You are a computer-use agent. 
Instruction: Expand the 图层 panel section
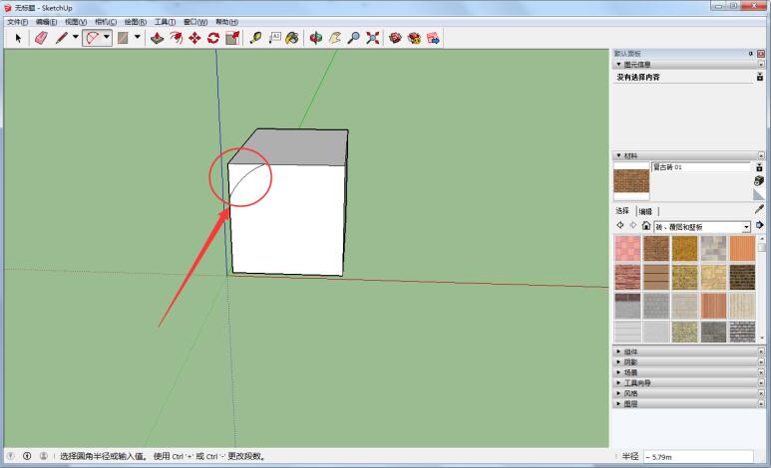click(x=618, y=403)
